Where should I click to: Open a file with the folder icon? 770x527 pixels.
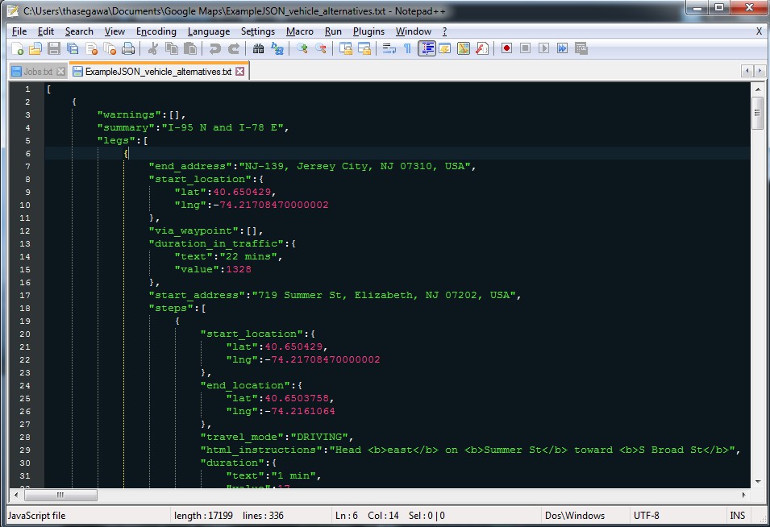pyautogui.click(x=35, y=48)
